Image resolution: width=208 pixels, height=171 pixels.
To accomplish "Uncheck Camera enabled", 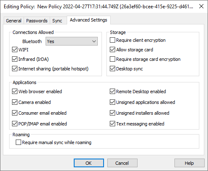I will tap(15, 102).
